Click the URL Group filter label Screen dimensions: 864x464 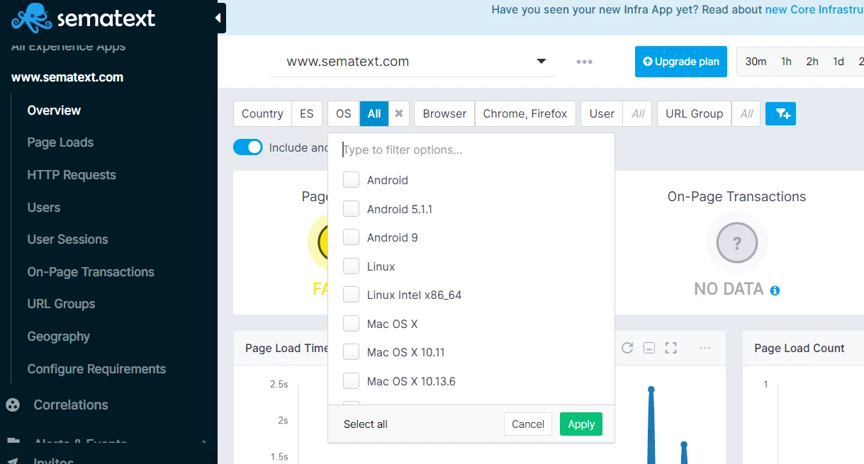(695, 113)
